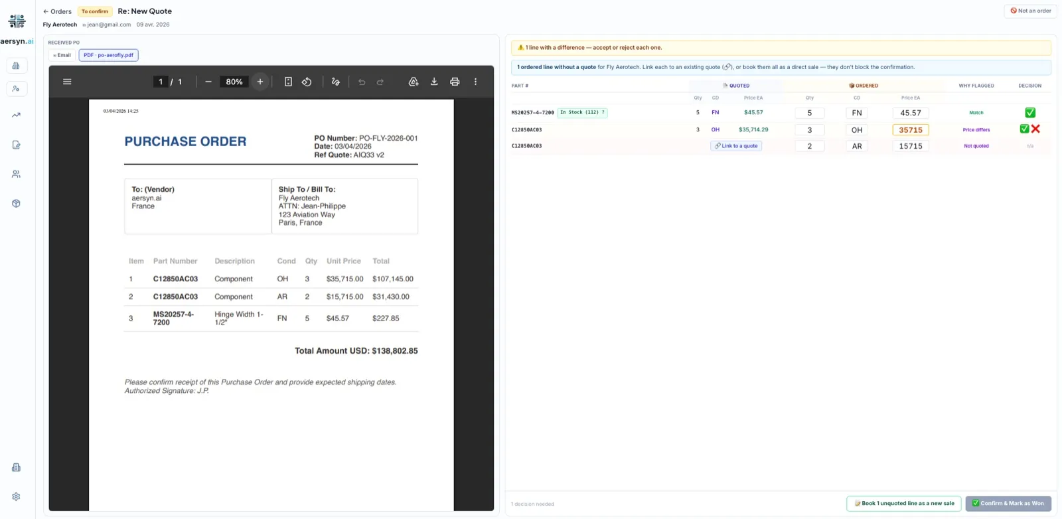Switch to the Email tab
Image resolution: width=1062 pixels, height=519 pixels.
coord(62,55)
